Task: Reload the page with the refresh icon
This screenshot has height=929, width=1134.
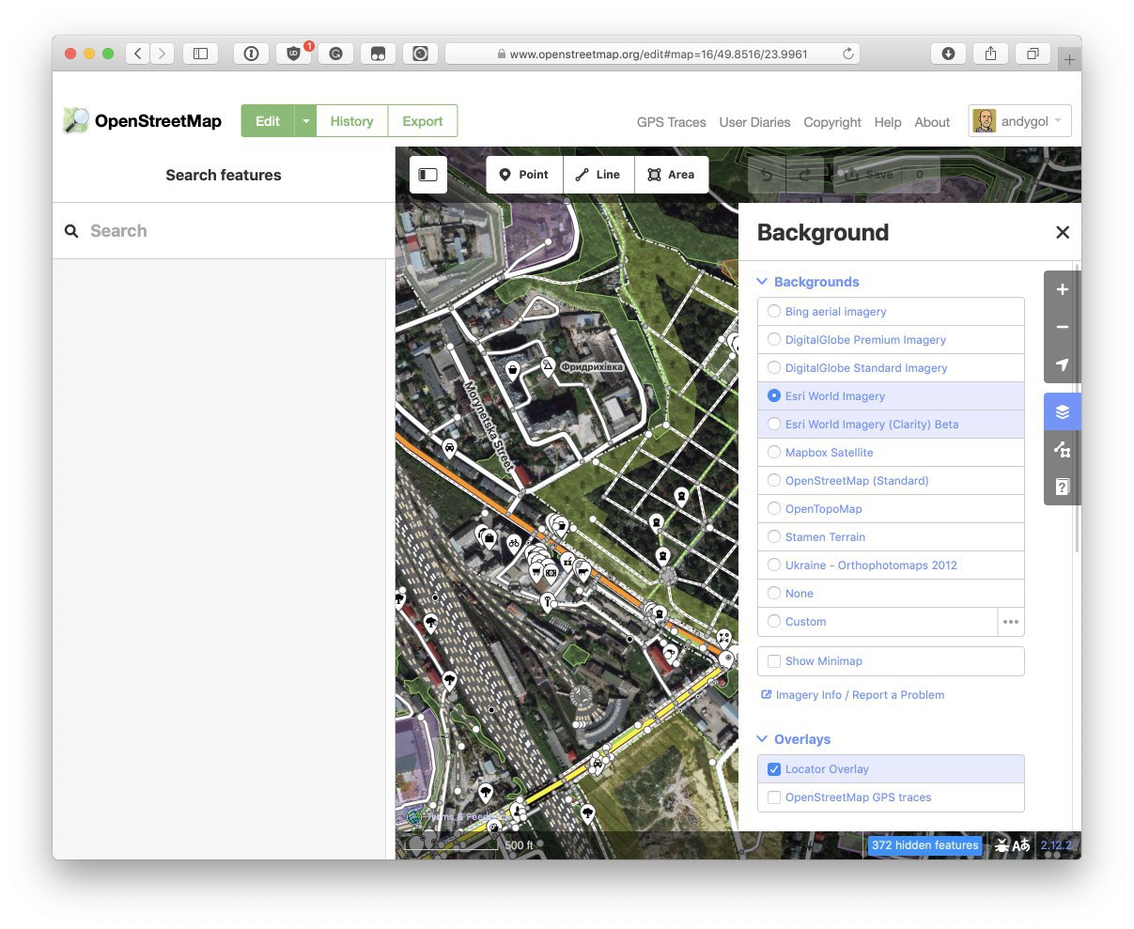Action: [847, 54]
